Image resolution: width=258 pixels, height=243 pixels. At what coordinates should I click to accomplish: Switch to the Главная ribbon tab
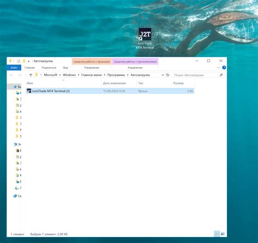pos(29,67)
